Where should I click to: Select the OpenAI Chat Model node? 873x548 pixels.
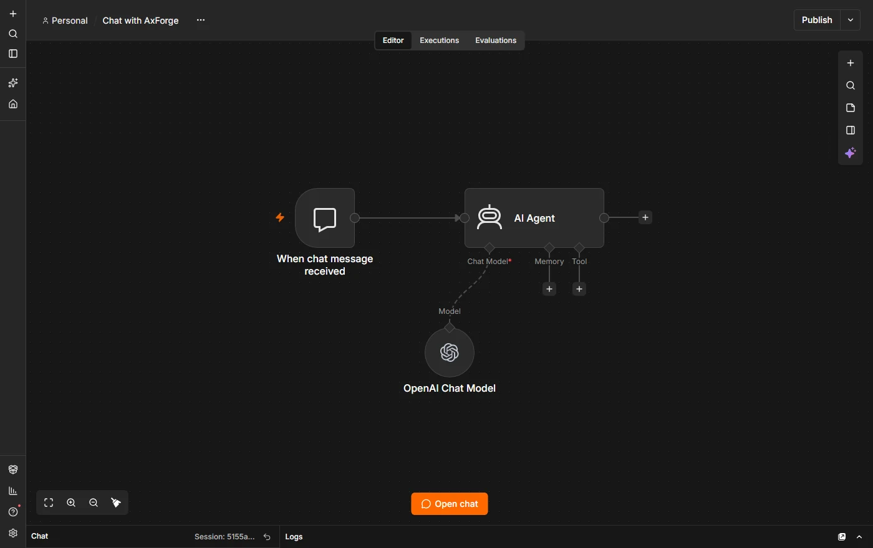tap(450, 352)
